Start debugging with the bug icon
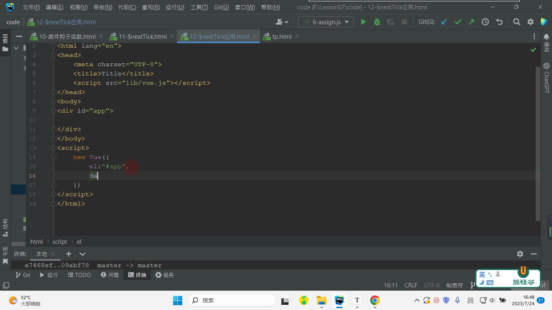The width and height of the screenshot is (552, 310). (377, 22)
